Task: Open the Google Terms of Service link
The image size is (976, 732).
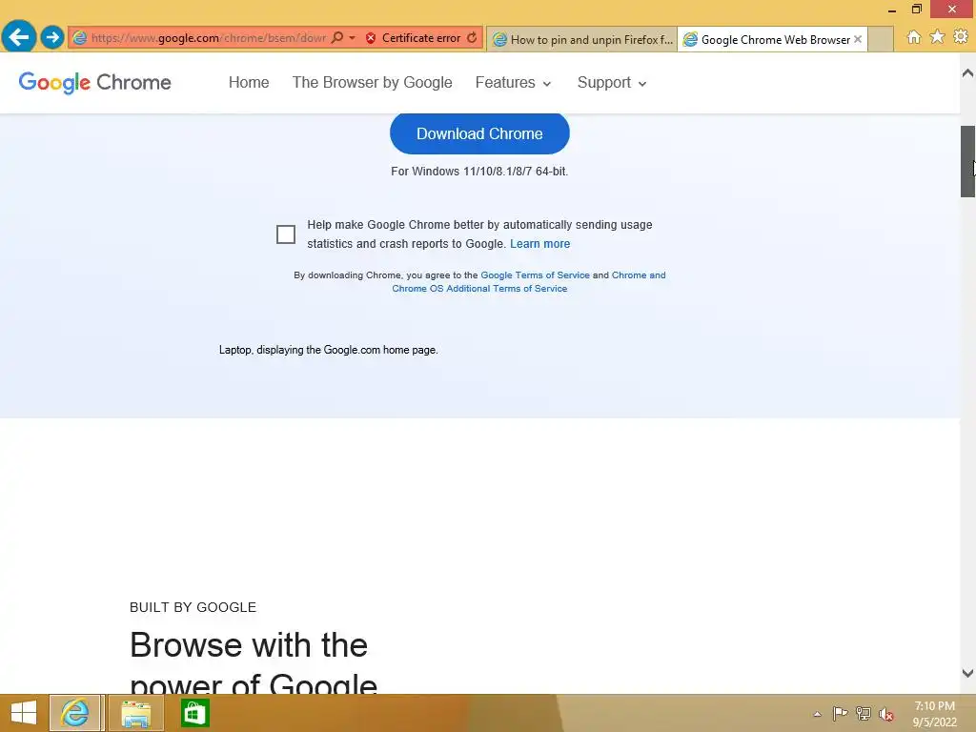Action: (535, 275)
